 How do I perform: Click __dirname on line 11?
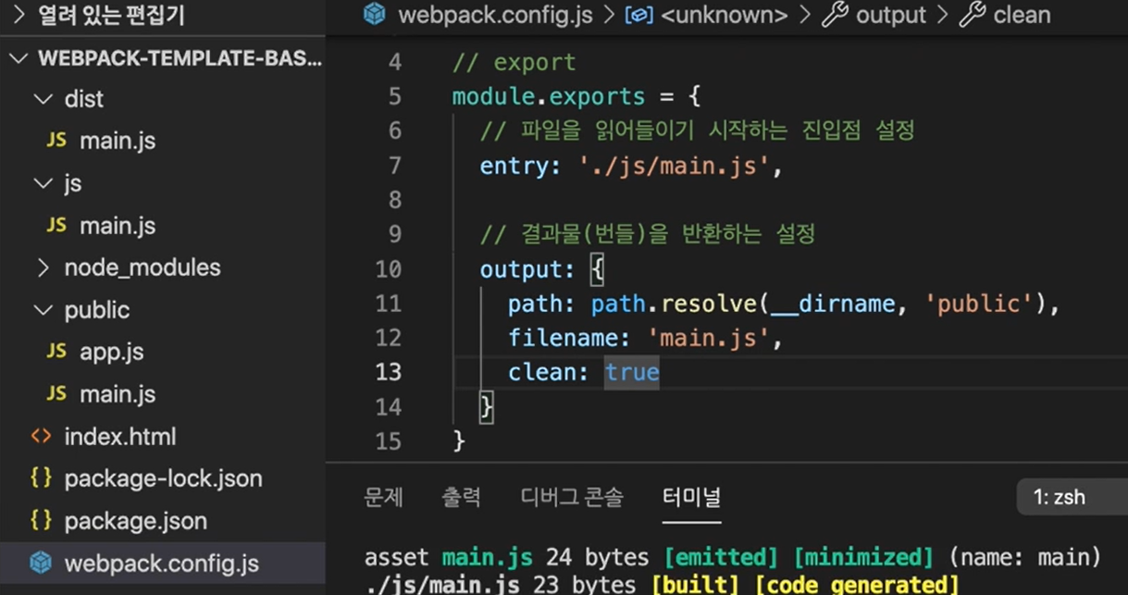833,304
